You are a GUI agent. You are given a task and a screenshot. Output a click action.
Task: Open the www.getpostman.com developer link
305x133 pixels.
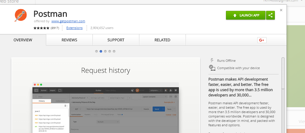click(x=68, y=21)
